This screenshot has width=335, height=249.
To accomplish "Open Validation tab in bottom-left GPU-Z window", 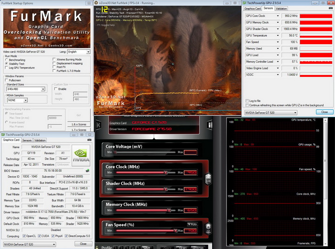I will pos(40,140).
